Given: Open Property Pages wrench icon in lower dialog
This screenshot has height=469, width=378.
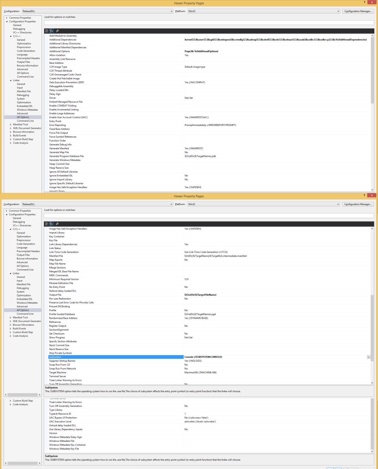Looking at the screenshot, I should [57, 224].
